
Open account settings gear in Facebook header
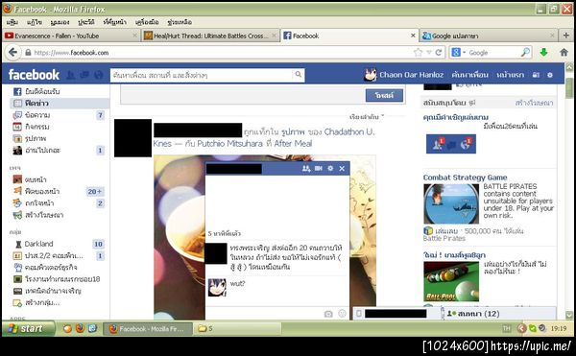click(550, 75)
